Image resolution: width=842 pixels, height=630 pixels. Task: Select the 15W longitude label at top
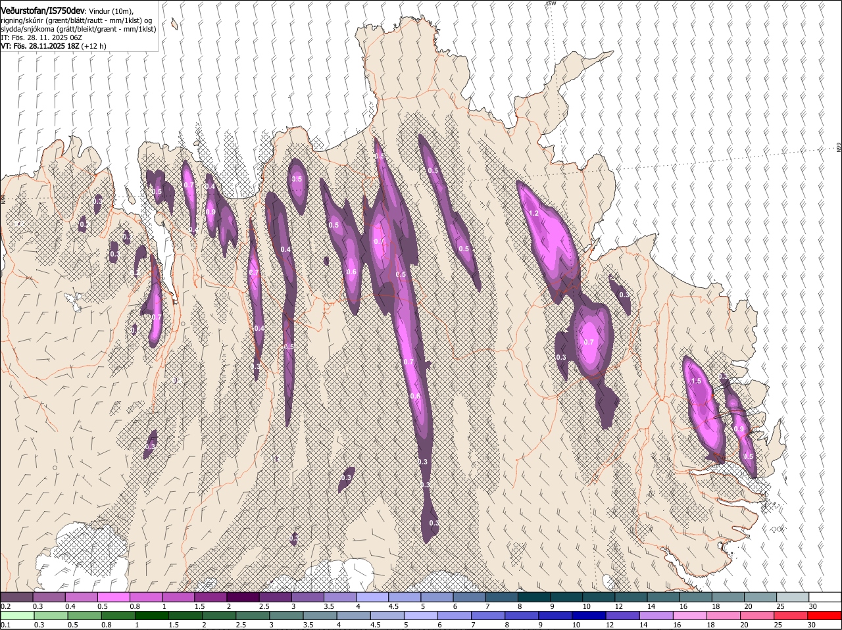pyautogui.click(x=551, y=3)
